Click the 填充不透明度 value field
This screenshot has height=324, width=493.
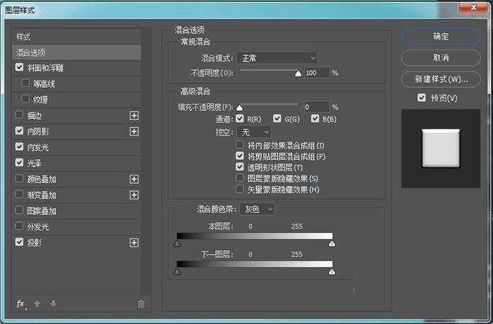[317, 107]
